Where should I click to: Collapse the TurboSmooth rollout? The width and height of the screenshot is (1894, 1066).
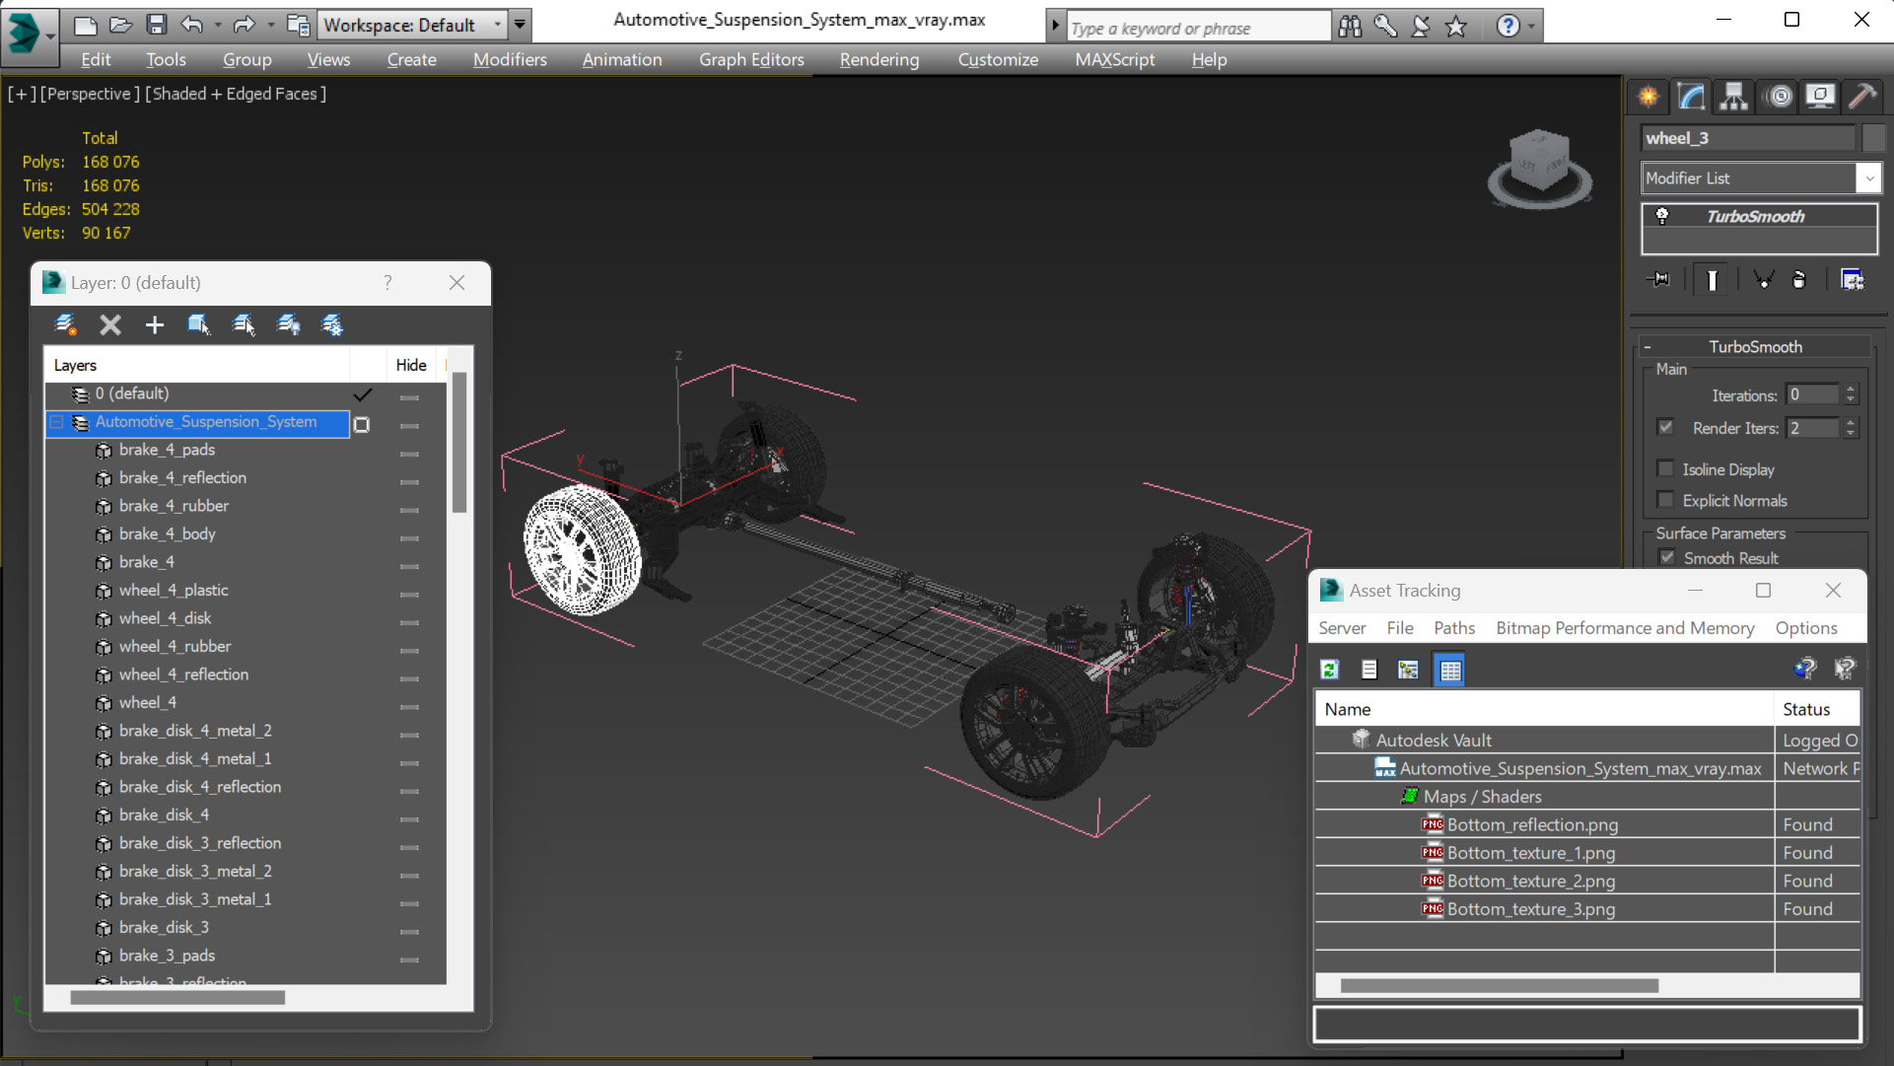(x=1647, y=347)
